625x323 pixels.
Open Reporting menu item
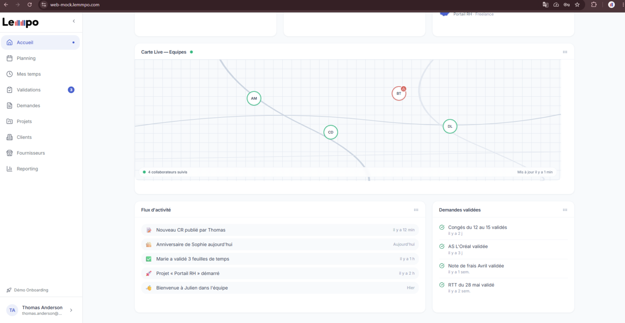[x=40, y=169]
